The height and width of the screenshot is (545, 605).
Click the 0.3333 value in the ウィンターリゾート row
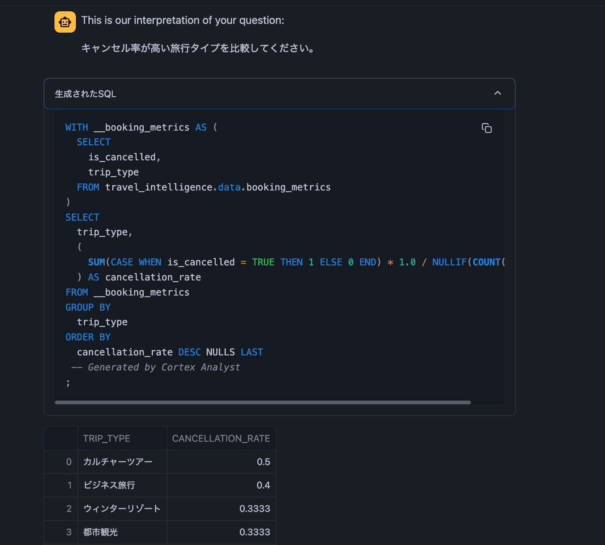221,509
